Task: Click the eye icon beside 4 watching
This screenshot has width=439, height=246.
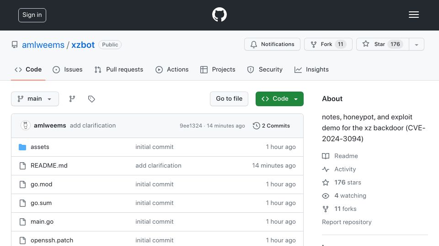Action: (x=325, y=196)
